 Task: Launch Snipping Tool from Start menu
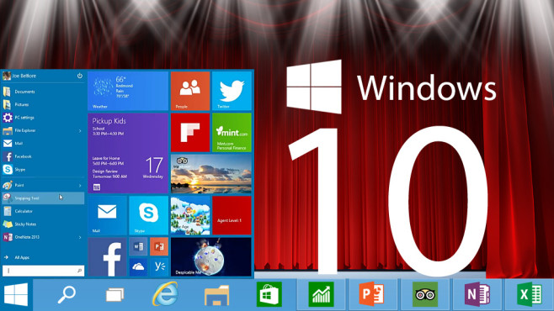tap(43, 198)
